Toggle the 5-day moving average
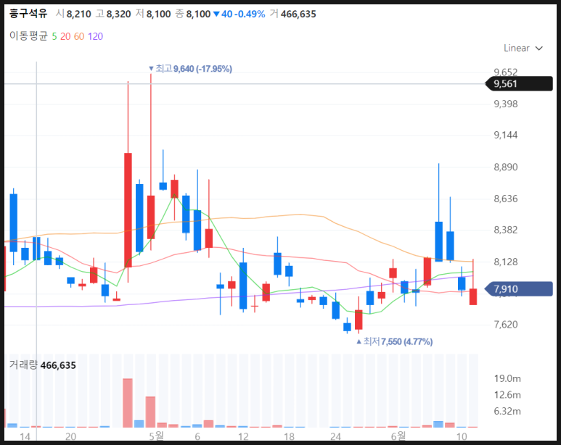This screenshot has height=445, width=561. [54, 36]
